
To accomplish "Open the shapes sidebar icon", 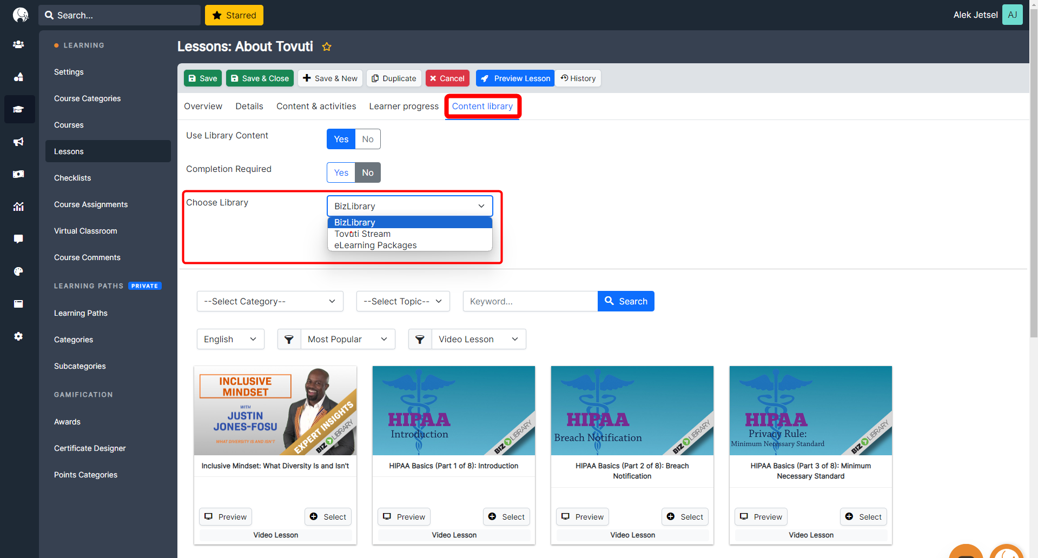I will (x=18, y=77).
